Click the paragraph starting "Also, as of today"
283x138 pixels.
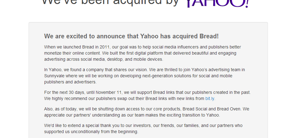tap(146, 112)
